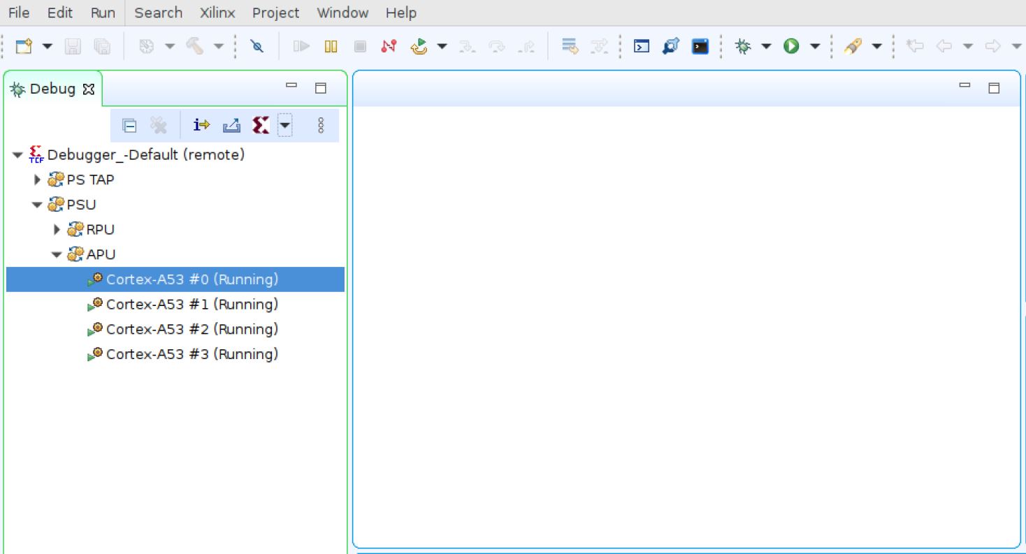Collapse the APU tree node

(x=57, y=254)
